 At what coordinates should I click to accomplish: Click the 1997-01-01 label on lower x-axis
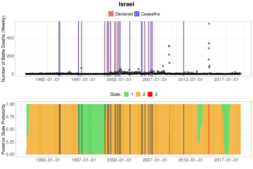click(x=83, y=160)
